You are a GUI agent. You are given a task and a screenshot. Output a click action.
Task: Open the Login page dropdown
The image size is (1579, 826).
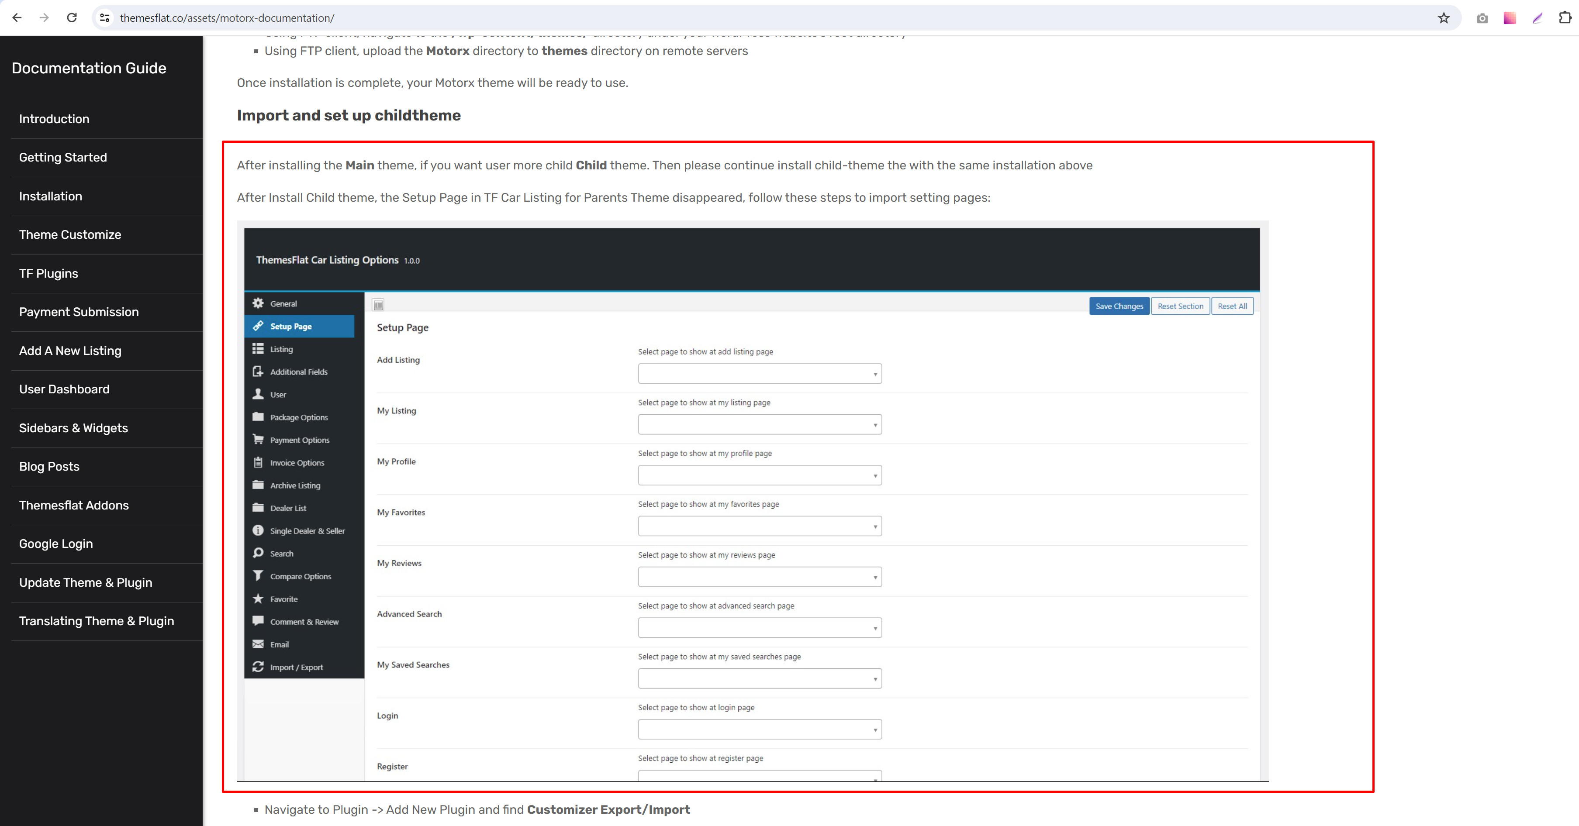(760, 730)
